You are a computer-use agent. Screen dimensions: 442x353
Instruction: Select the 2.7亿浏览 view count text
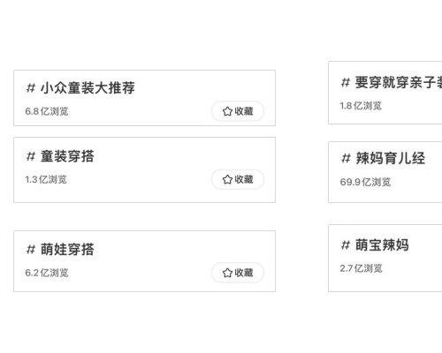[x=361, y=268]
